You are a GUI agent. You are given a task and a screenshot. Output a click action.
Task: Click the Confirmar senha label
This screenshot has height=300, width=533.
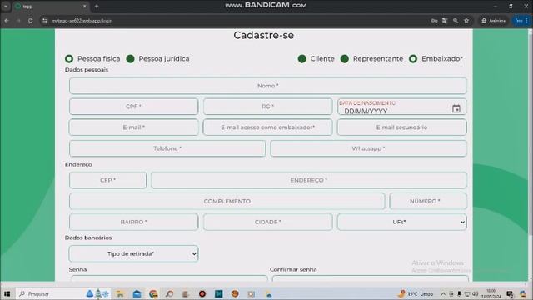(x=293, y=269)
